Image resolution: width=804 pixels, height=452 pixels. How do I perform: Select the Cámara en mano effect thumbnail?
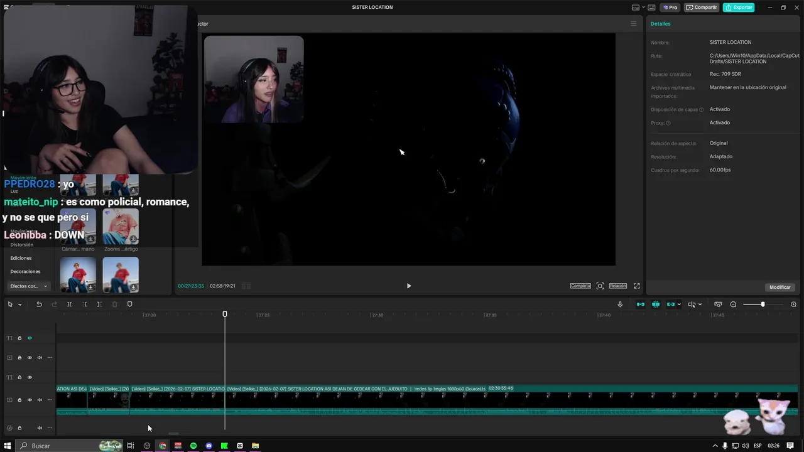pos(78,227)
